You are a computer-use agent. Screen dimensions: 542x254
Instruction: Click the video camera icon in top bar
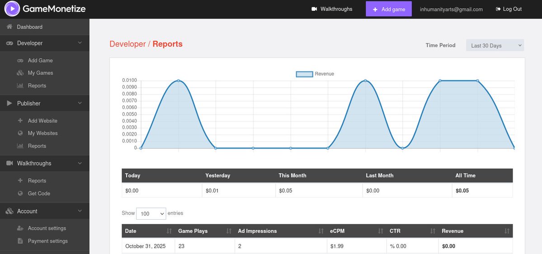pyautogui.click(x=314, y=9)
